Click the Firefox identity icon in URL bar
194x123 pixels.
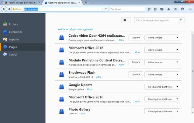pyautogui.click(x=17, y=9)
